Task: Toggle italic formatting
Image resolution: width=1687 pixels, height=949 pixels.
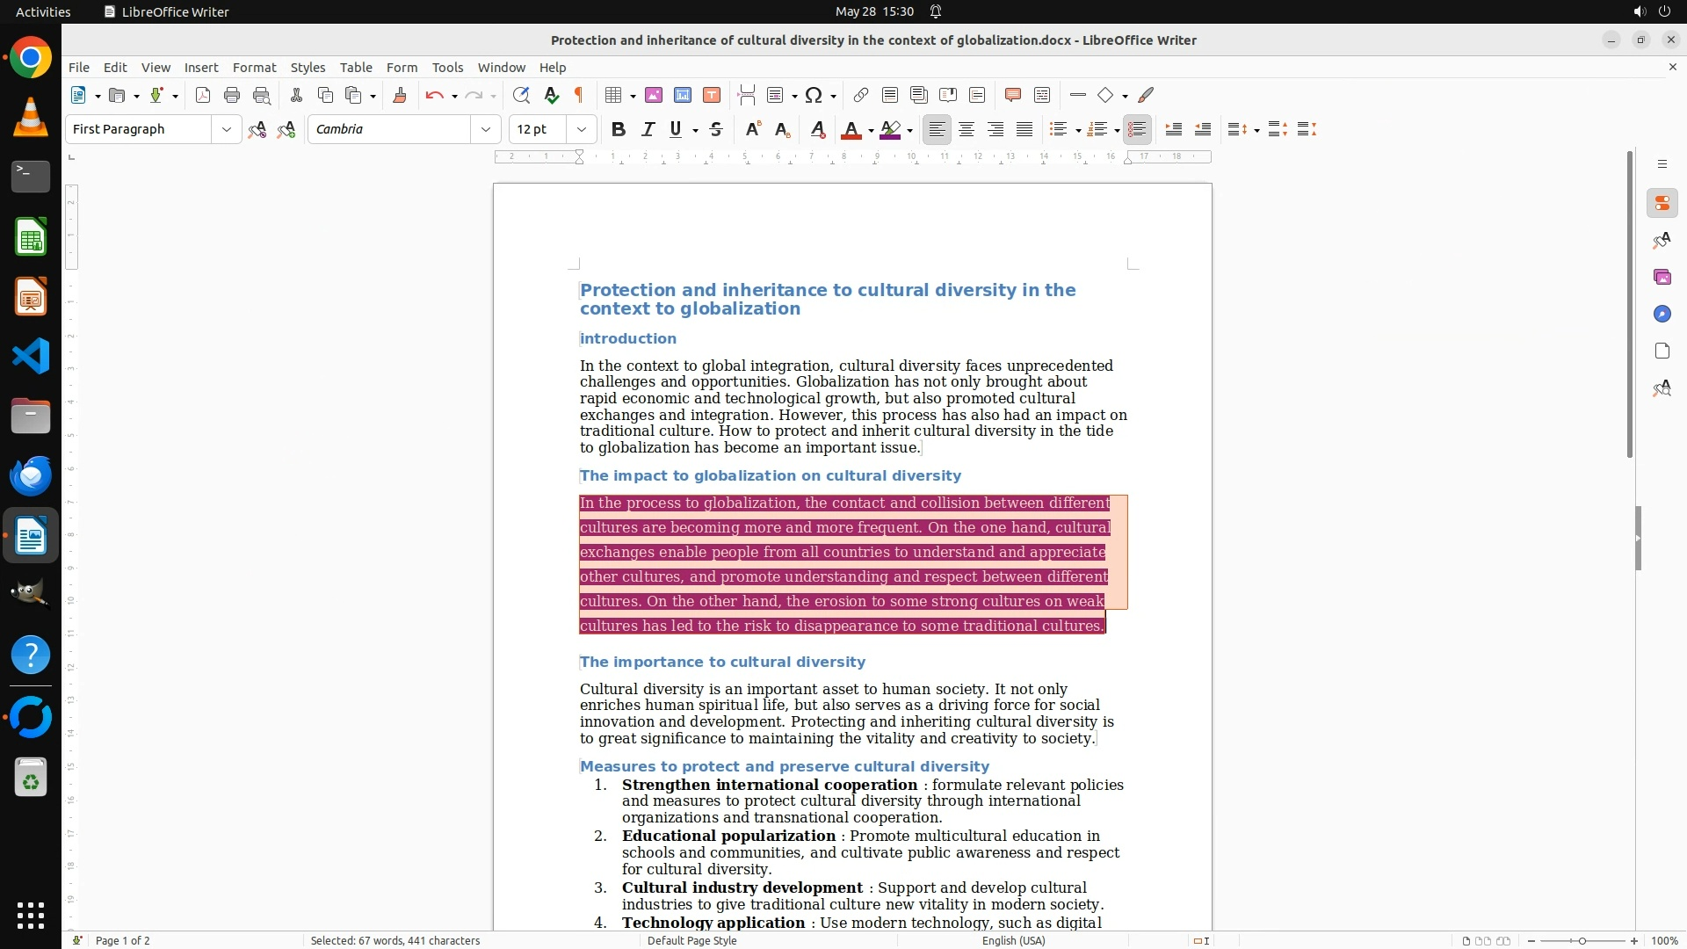Action: pos(648,129)
